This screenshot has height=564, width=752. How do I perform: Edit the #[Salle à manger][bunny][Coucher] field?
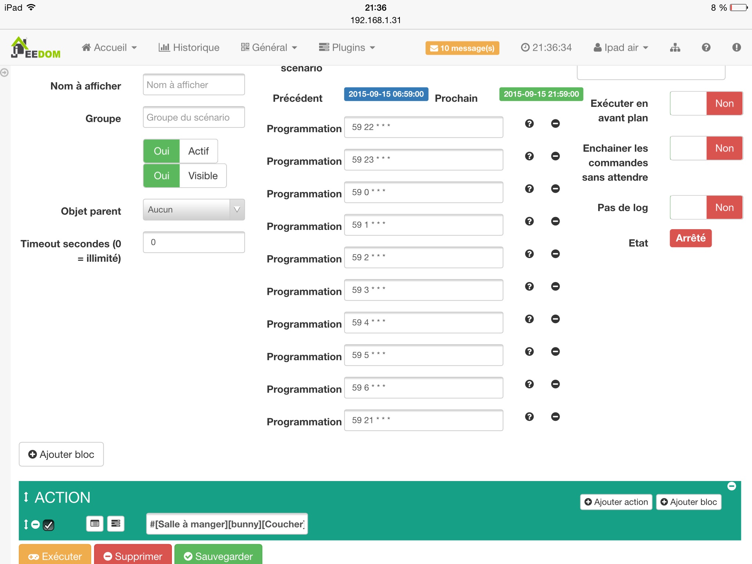(227, 524)
